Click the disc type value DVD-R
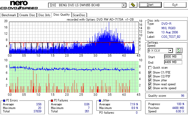 (x=166, y=24)
